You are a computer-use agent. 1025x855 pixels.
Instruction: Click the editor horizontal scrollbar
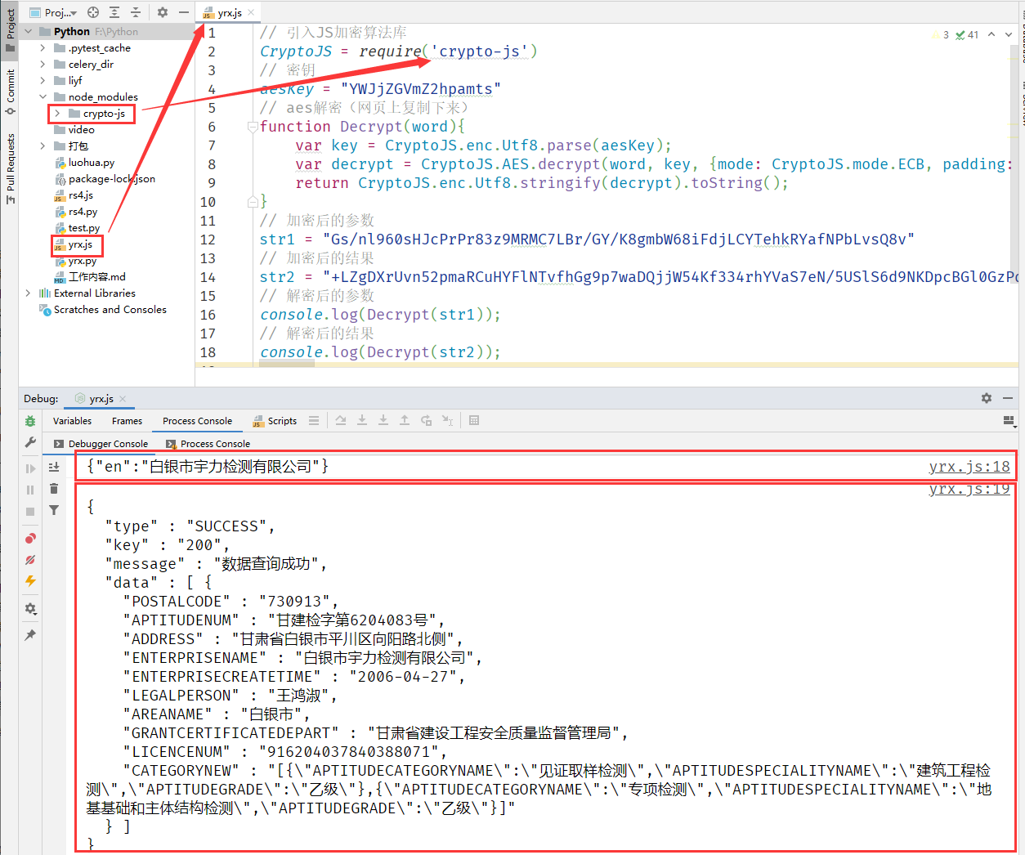[287, 364]
